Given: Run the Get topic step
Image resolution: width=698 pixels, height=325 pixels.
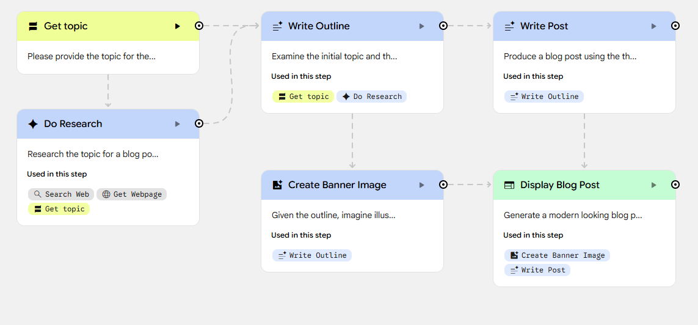Looking at the screenshot, I should pos(177,26).
